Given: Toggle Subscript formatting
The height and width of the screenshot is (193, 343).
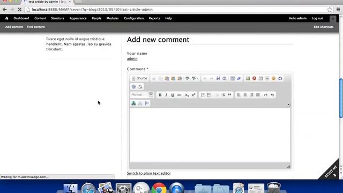Looking at the screenshot, I should click(x=187, y=95).
